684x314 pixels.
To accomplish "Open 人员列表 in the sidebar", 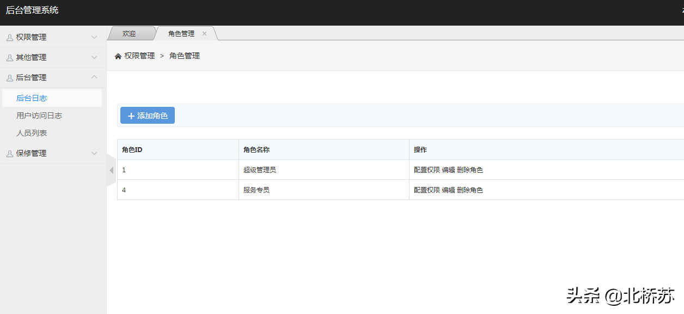I will pyautogui.click(x=32, y=133).
